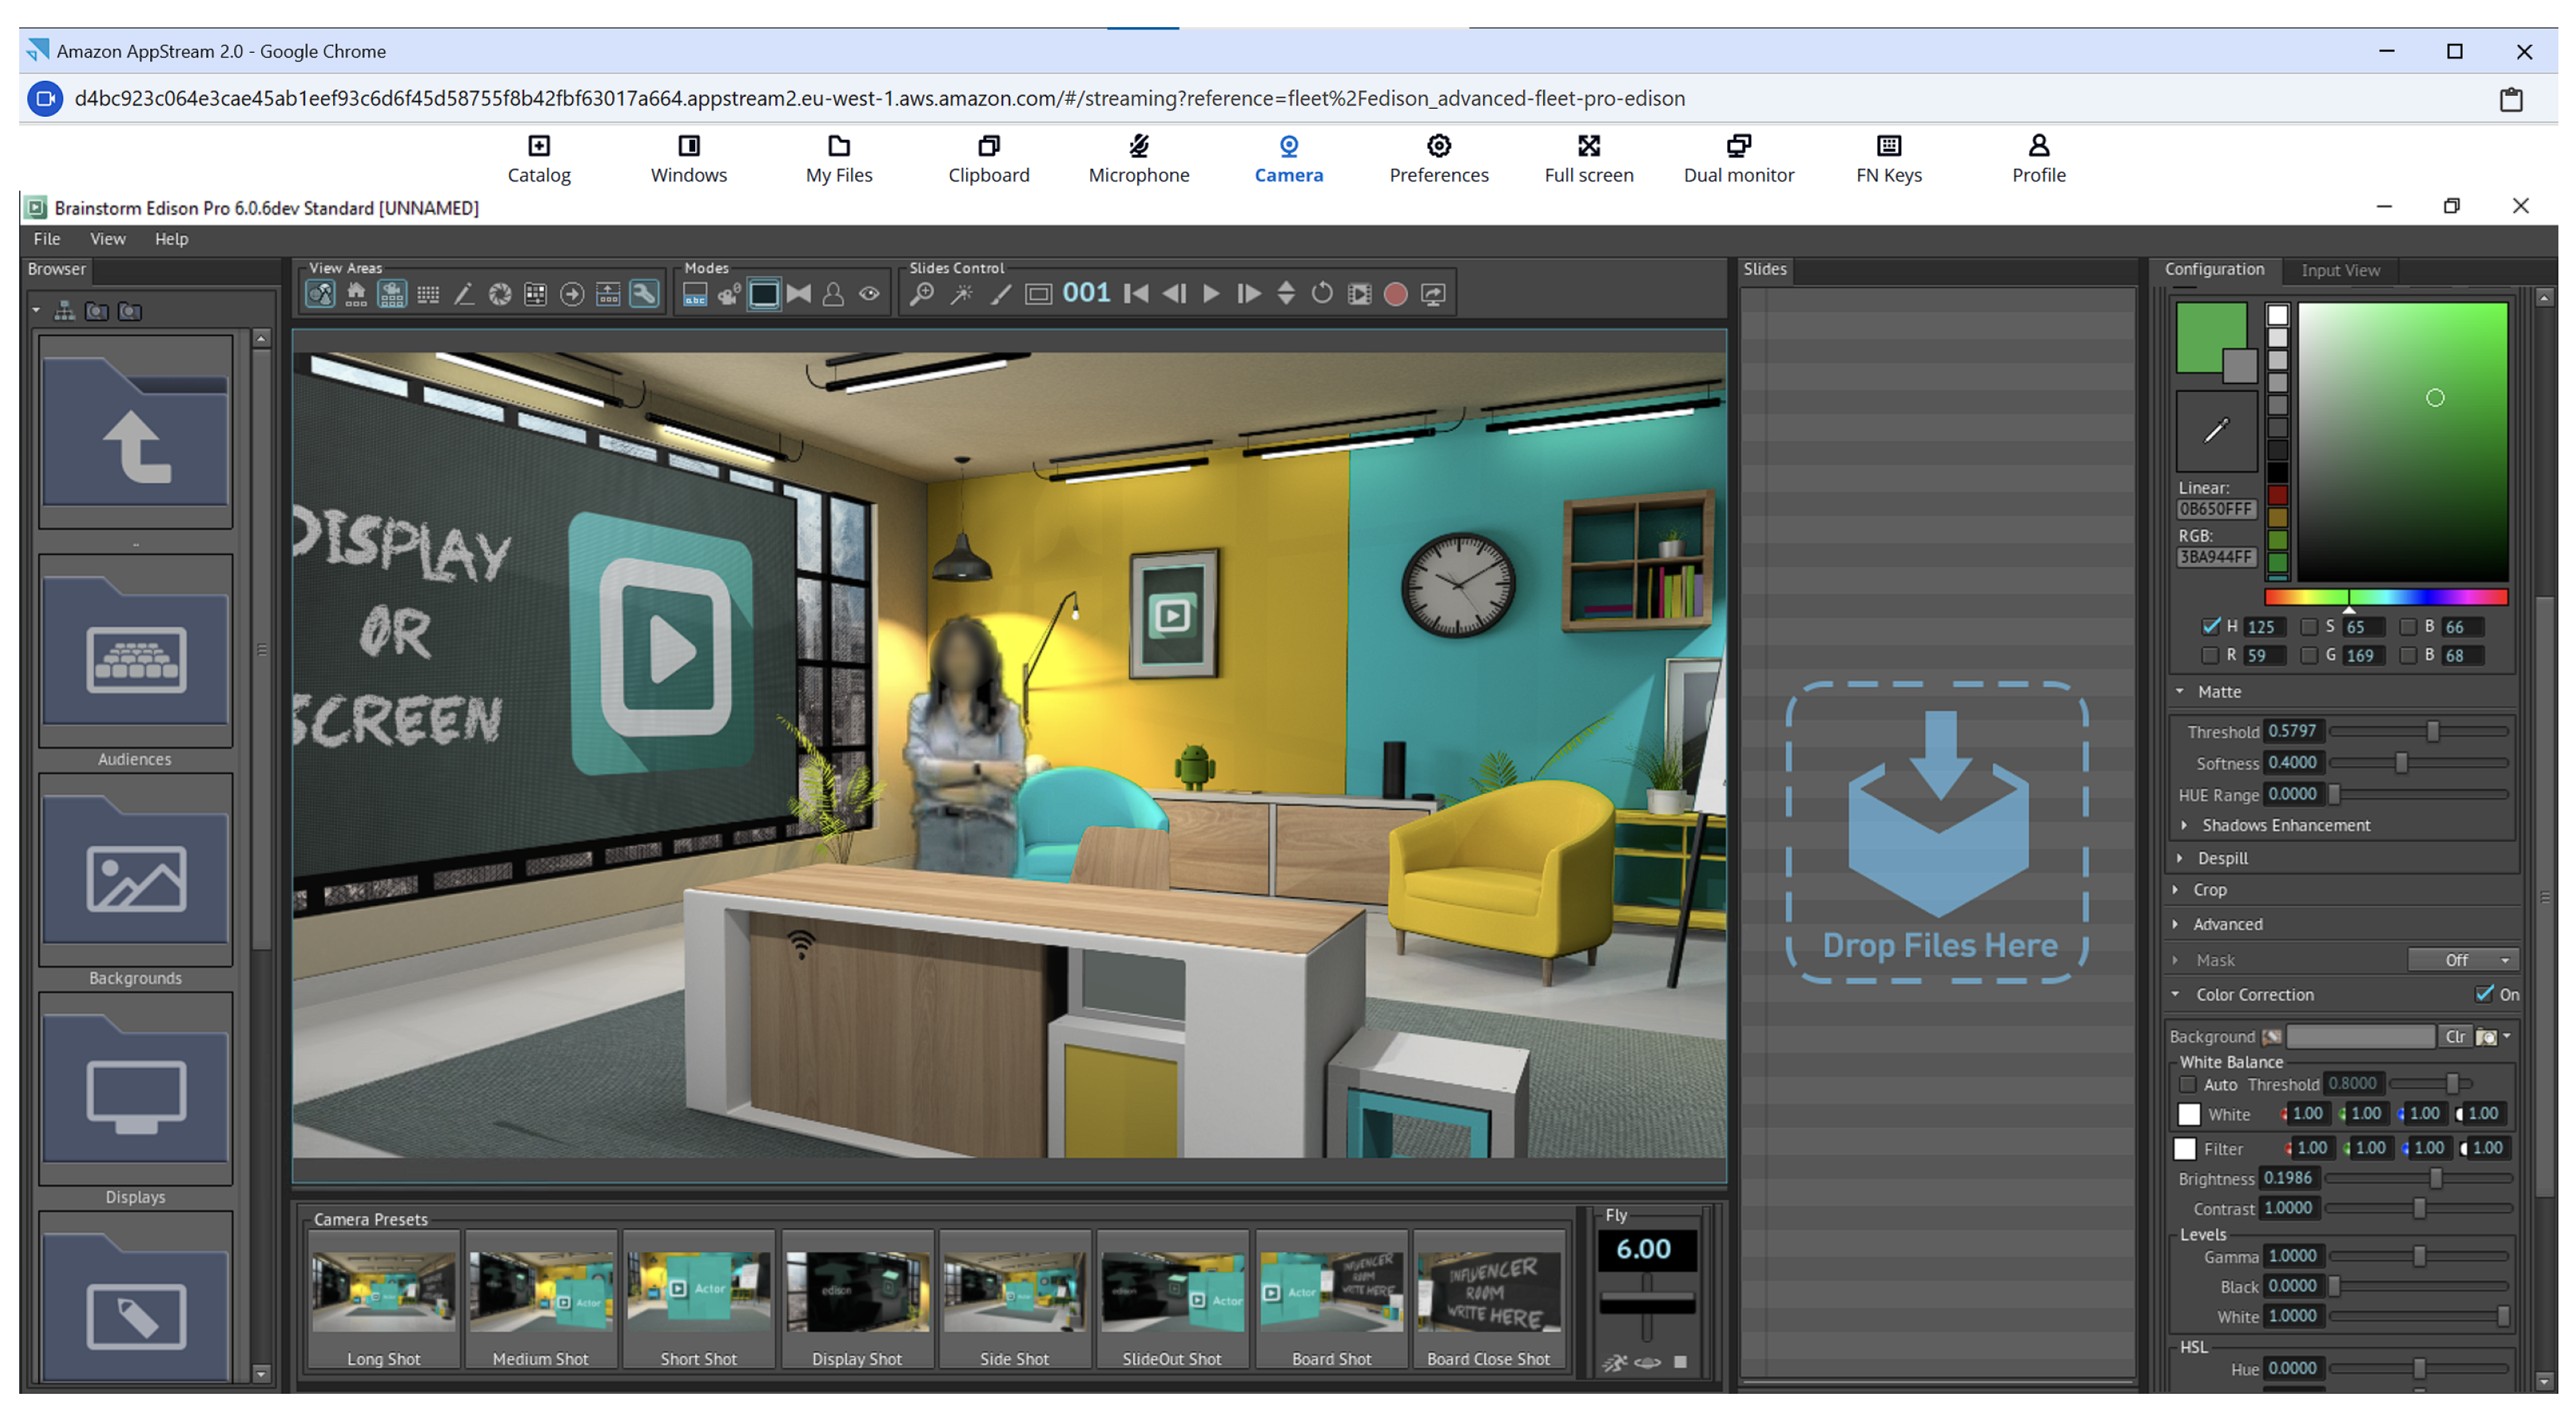
Task: Open the Mask Off dropdown
Action: click(2463, 960)
